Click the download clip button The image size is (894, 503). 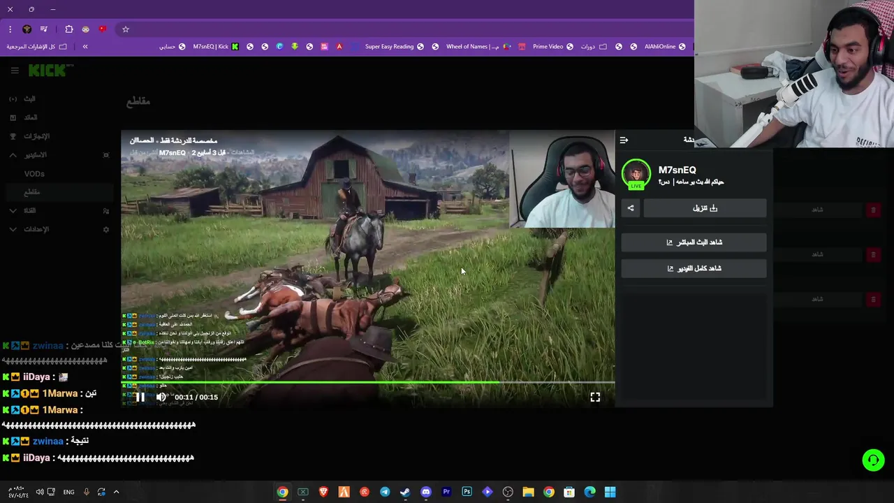tap(705, 208)
